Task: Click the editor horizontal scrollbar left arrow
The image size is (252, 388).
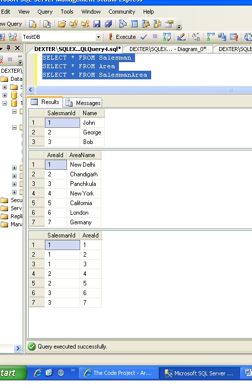Action: (x=31, y=89)
